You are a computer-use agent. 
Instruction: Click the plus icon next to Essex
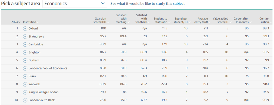click(x=25, y=76)
